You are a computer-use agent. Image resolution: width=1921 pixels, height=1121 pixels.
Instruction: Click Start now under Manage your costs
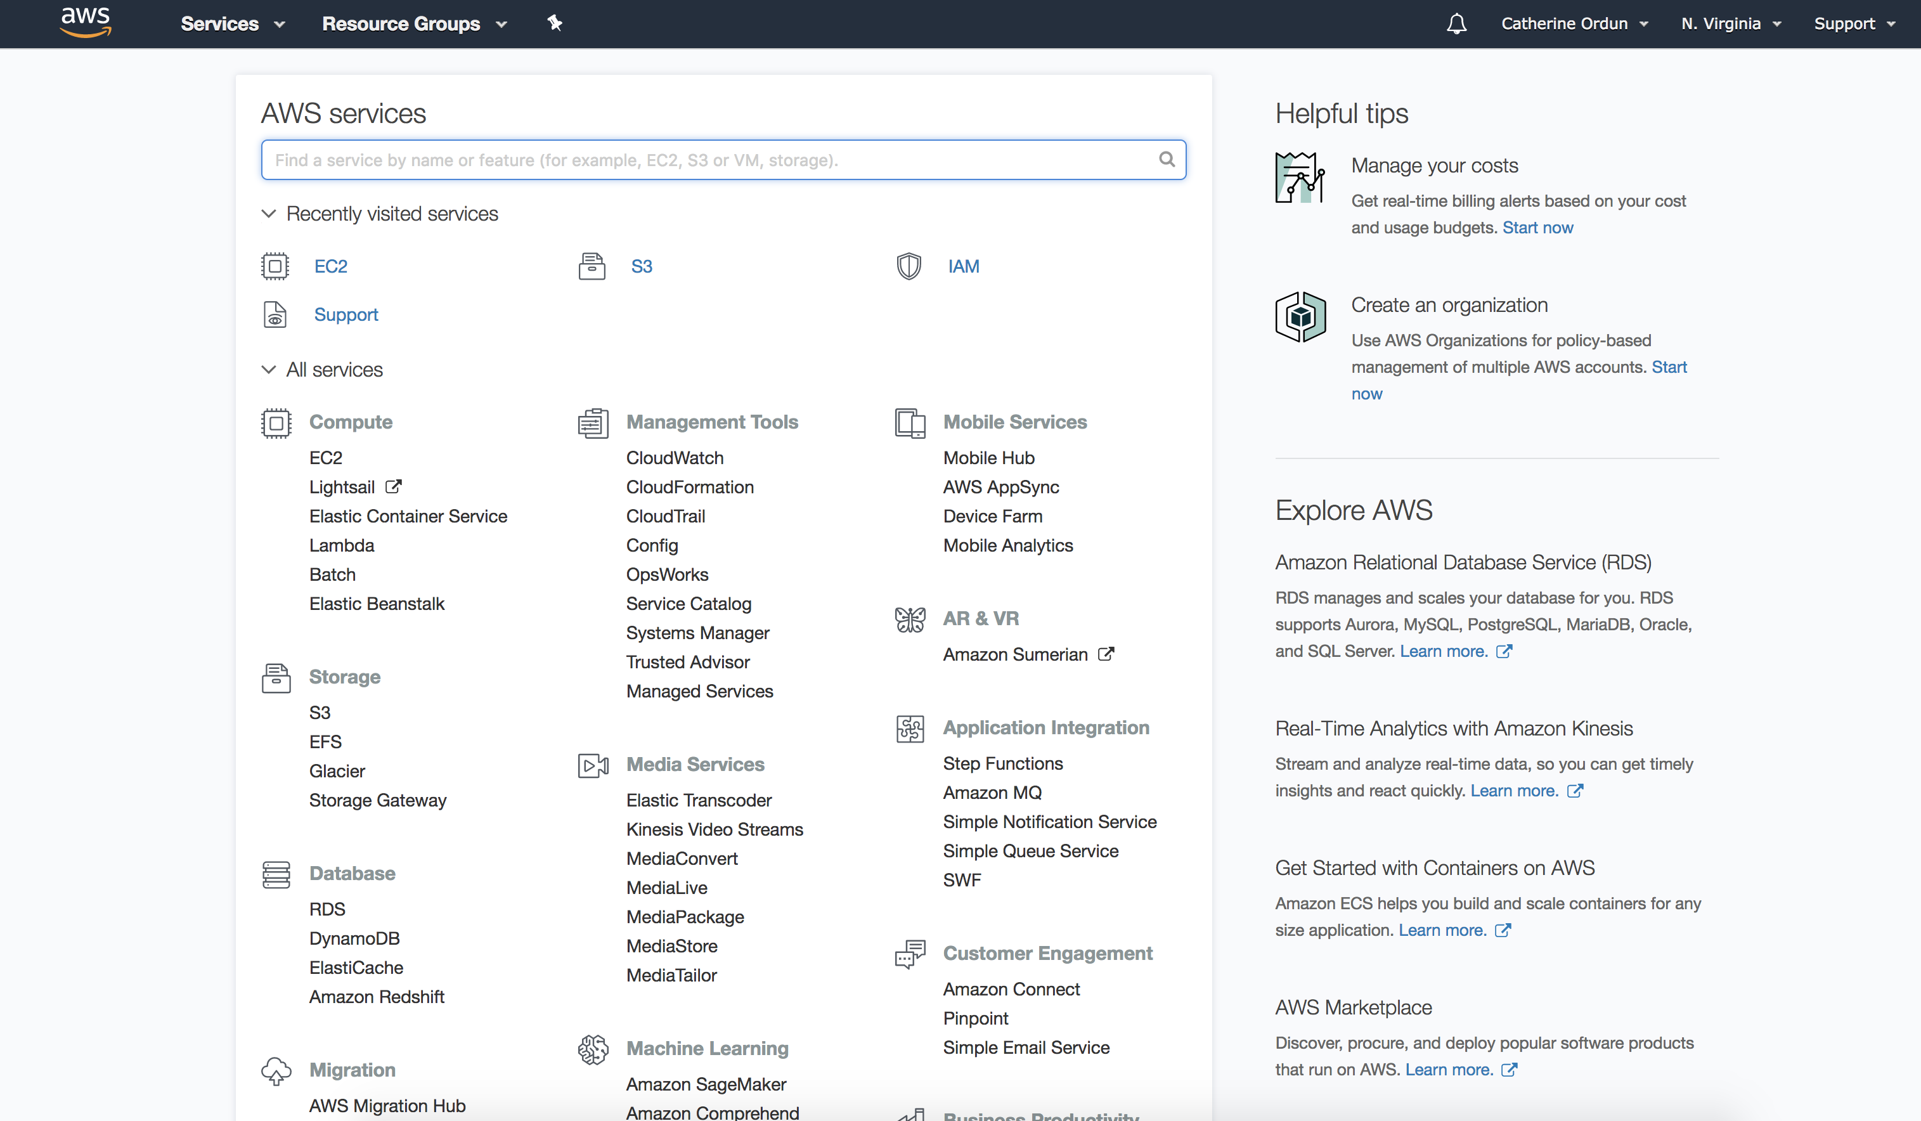(x=1537, y=227)
